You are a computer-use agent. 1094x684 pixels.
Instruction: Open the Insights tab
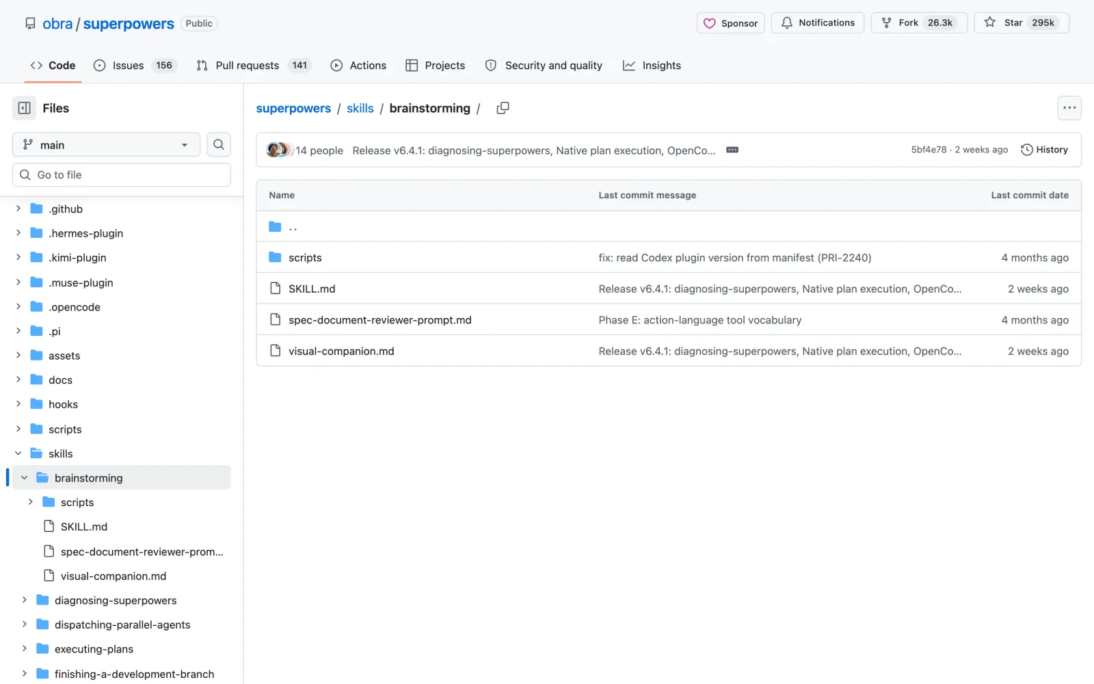(652, 66)
